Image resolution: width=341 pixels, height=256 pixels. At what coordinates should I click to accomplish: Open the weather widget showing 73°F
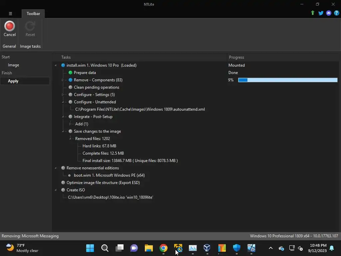[x=22, y=248]
